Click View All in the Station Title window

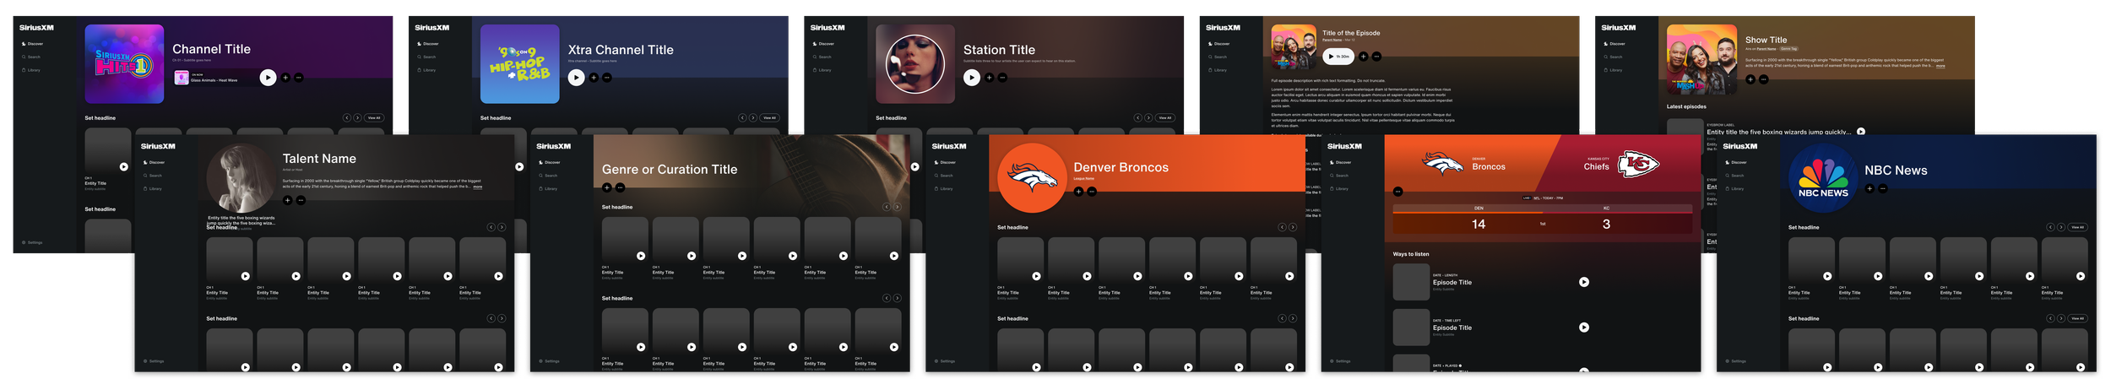(x=1164, y=118)
